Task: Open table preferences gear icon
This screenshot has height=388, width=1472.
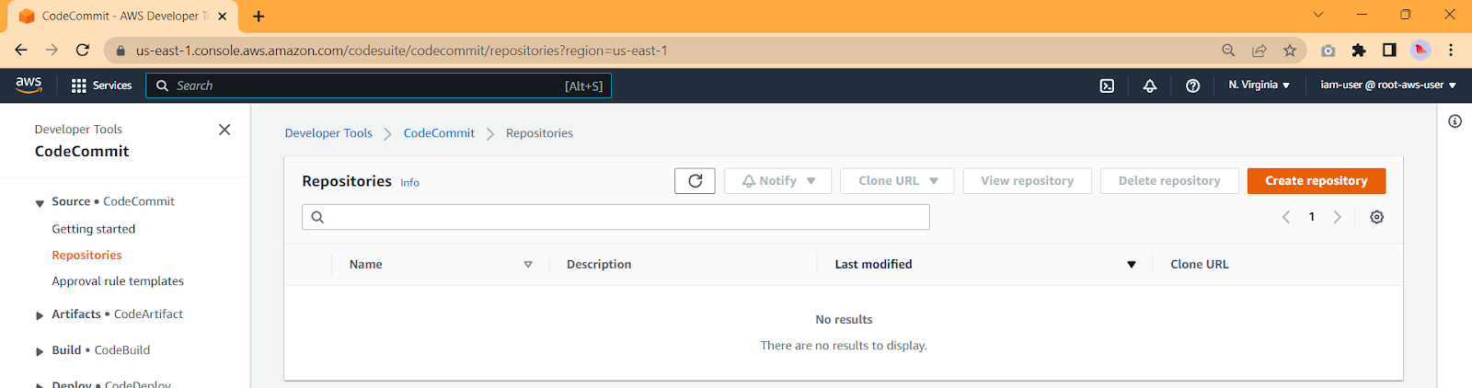Action: 1376,217
